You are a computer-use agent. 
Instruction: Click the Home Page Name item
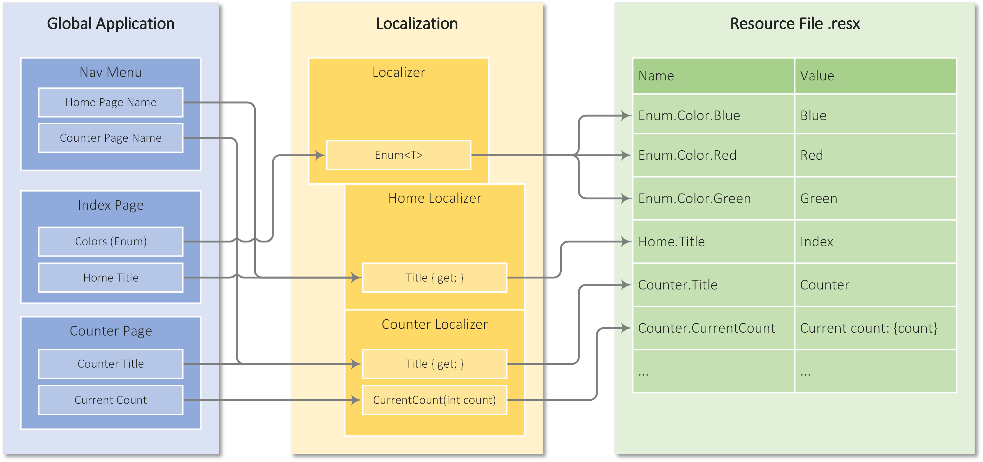[x=111, y=102]
